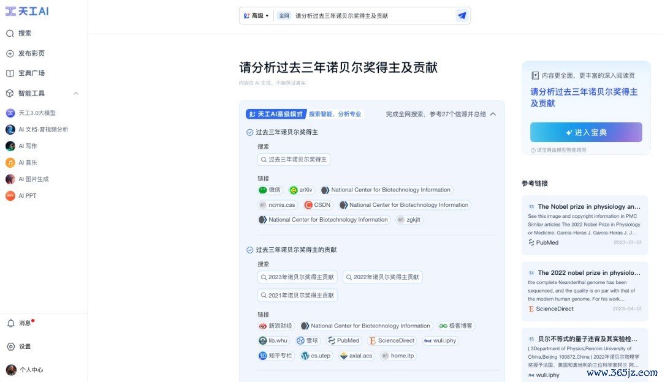Open the zgkjlt source link
This screenshot has height=382, width=662.
[x=409, y=220]
